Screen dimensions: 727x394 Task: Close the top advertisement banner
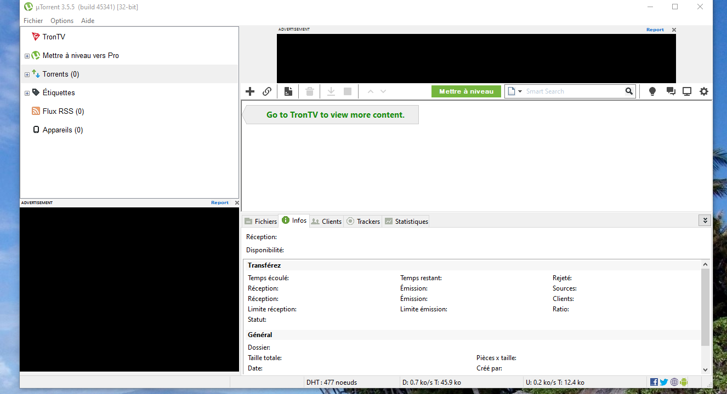pyautogui.click(x=674, y=30)
